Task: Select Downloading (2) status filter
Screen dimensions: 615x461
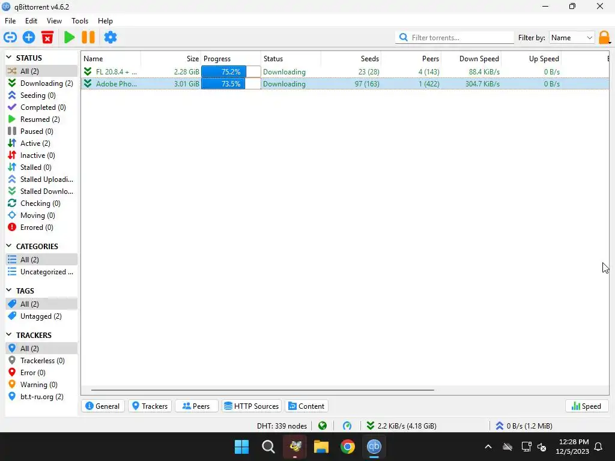Action: (41, 83)
